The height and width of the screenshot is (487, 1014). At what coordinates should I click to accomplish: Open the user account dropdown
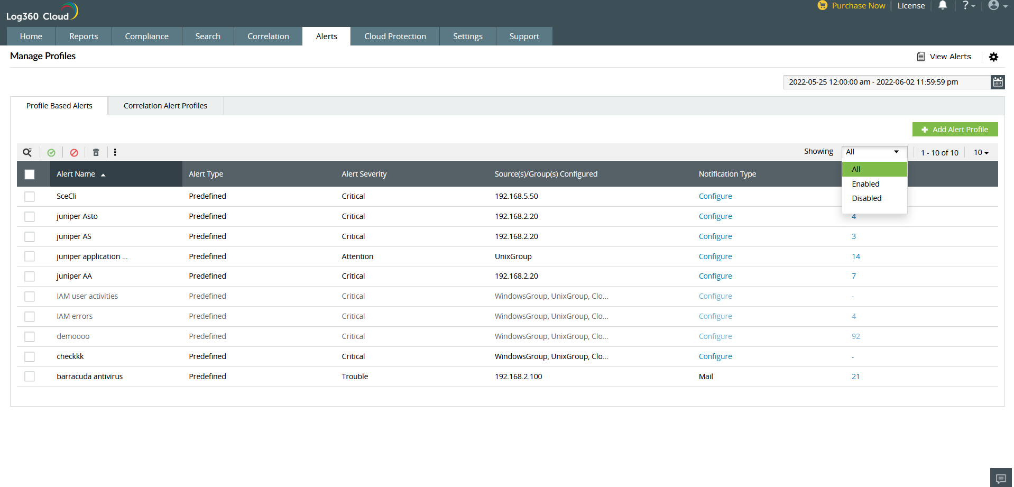pyautogui.click(x=997, y=6)
